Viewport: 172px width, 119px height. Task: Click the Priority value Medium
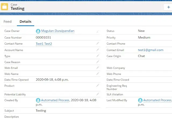click(x=144, y=38)
